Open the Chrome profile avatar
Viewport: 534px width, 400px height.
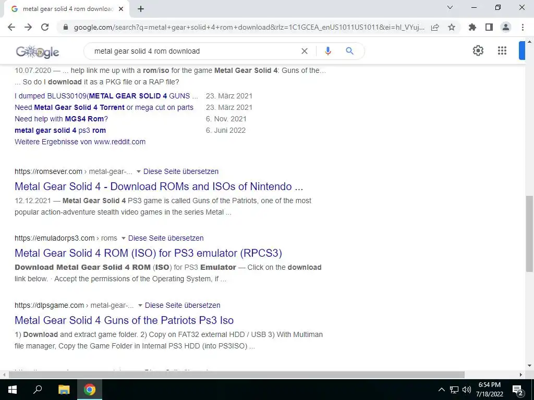pyautogui.click(x=506, y=27)
